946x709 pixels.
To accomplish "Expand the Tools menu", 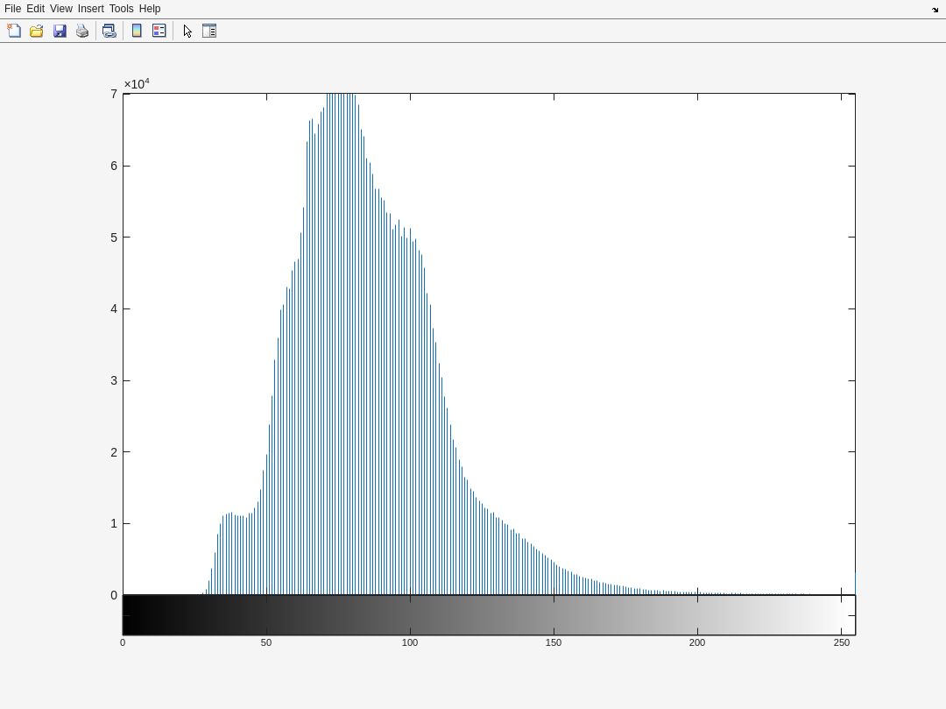I will pos(121,9).
